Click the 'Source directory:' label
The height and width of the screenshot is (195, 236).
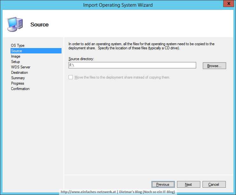[x=81, y=59]
